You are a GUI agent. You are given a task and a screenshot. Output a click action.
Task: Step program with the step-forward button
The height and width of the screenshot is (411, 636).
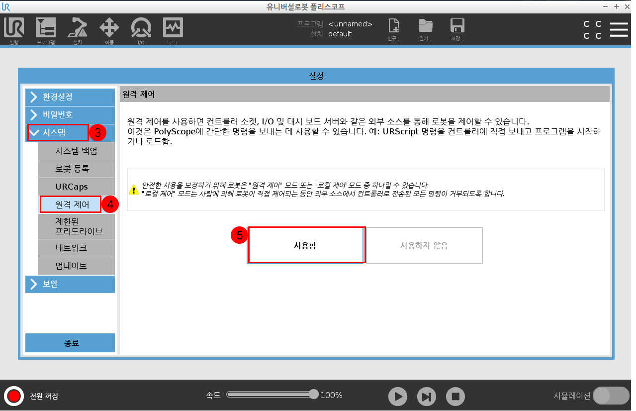pyautogui.click(x=426, y=397)
